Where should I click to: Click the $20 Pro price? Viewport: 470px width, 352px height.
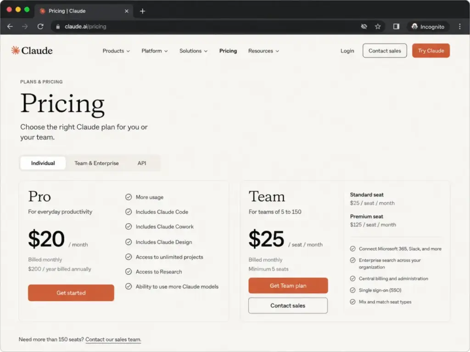click(x=46, y=239)
